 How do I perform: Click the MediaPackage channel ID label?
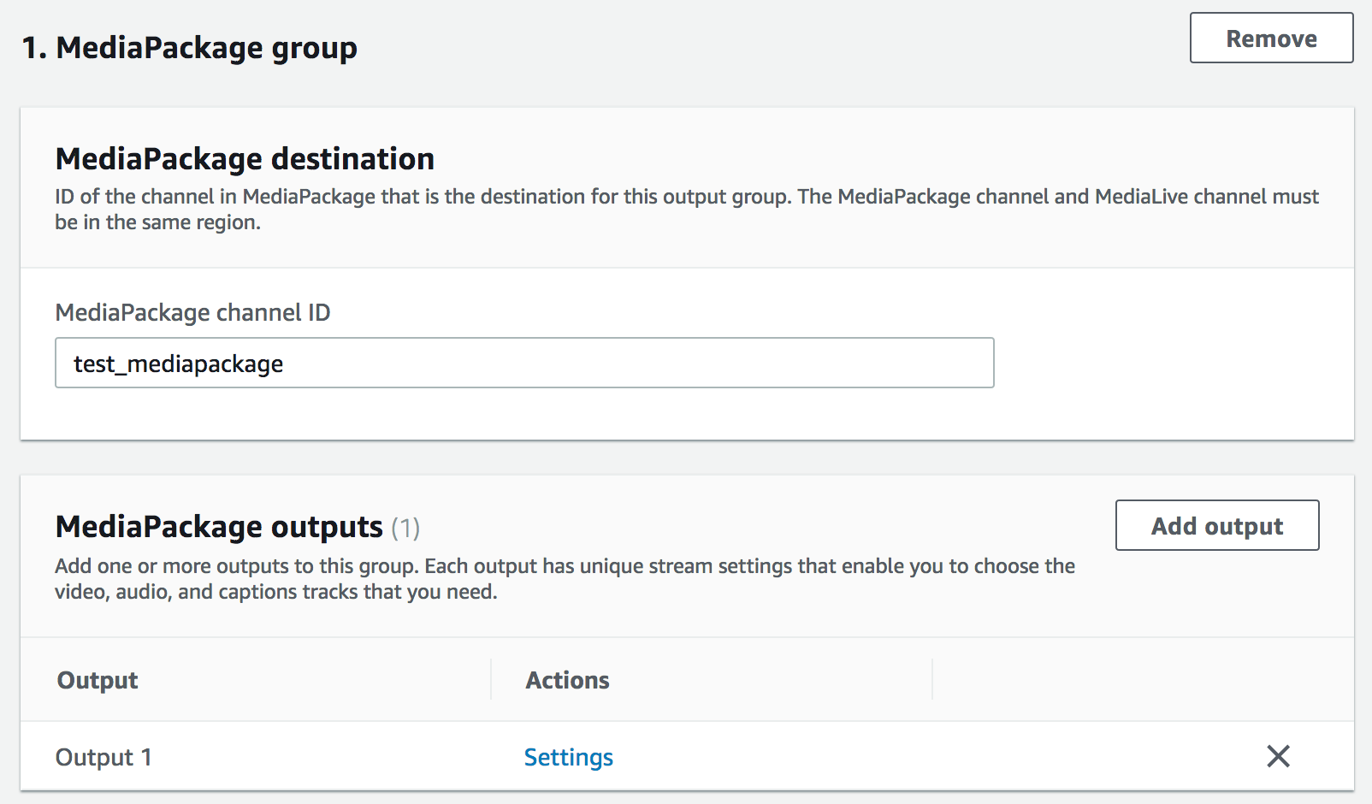click(192, 313)
